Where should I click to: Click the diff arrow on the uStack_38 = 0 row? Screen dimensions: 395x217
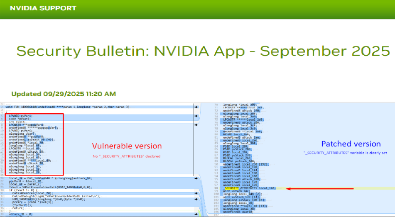point(196,214)
